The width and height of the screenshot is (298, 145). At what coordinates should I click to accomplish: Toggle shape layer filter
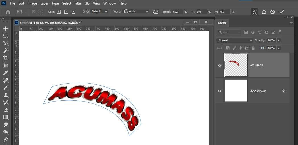tap(266, 32)
